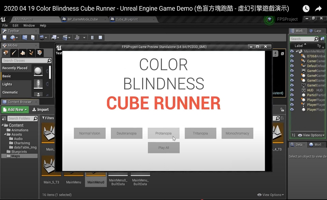Open the Blueprints dropdown arrow

(x=58, y=38)
